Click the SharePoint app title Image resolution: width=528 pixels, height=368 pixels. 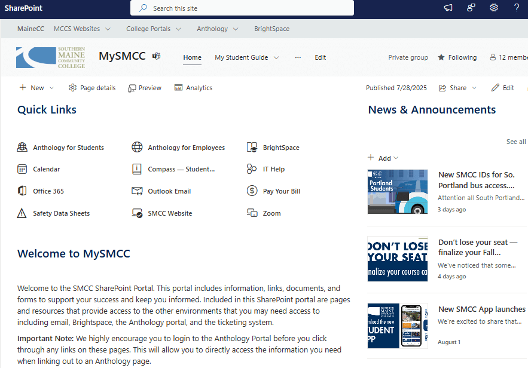pos(23,8)
